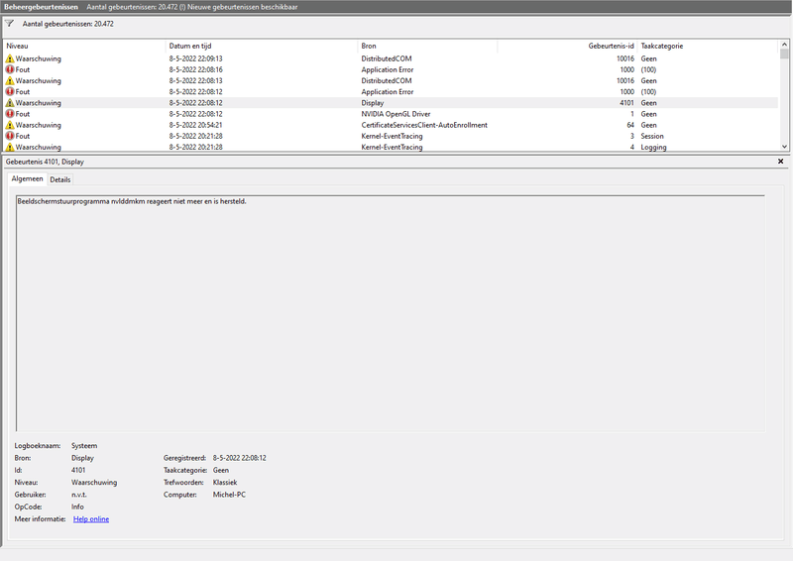Click Geregistreerd value '8-5-2022 22:08:12'

[239, 458]
